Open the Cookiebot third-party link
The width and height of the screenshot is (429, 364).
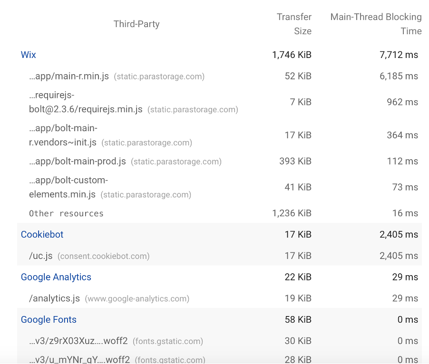click(42, 234)
